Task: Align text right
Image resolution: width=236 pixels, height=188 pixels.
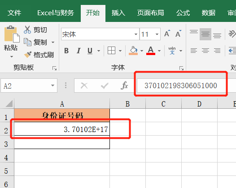Action: click(x=217, y=51)
